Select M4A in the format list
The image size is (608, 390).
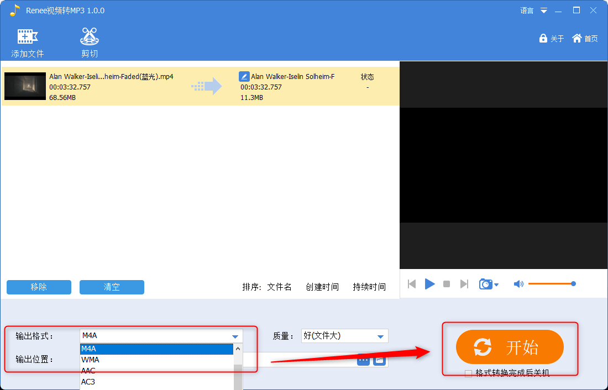[x=156, y=349]
